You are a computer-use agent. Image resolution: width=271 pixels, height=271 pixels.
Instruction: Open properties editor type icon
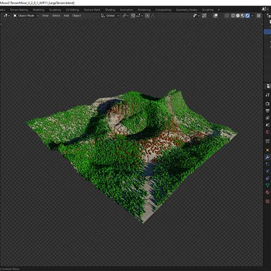pos(268,86)
